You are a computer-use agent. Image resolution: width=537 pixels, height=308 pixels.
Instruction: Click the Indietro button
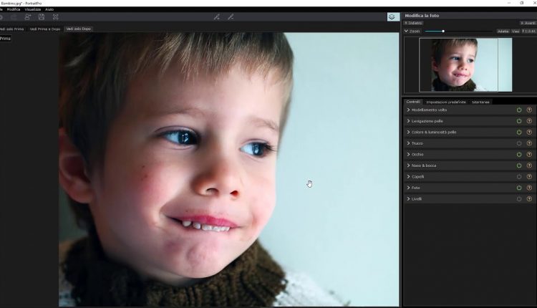(x=413, y=23)
